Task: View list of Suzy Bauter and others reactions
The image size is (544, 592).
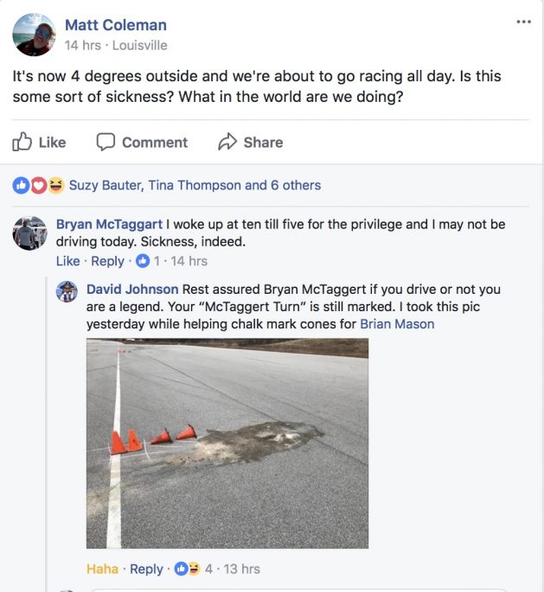Action: 195,185
